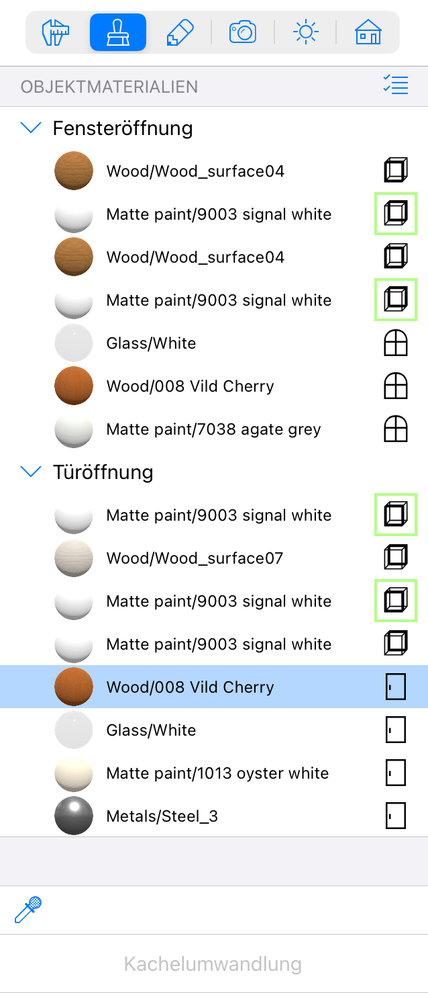Click the door icon next to Metals/Steel_3
The image size is (428, 993).
pyautogui.click(x=396, y=816)
